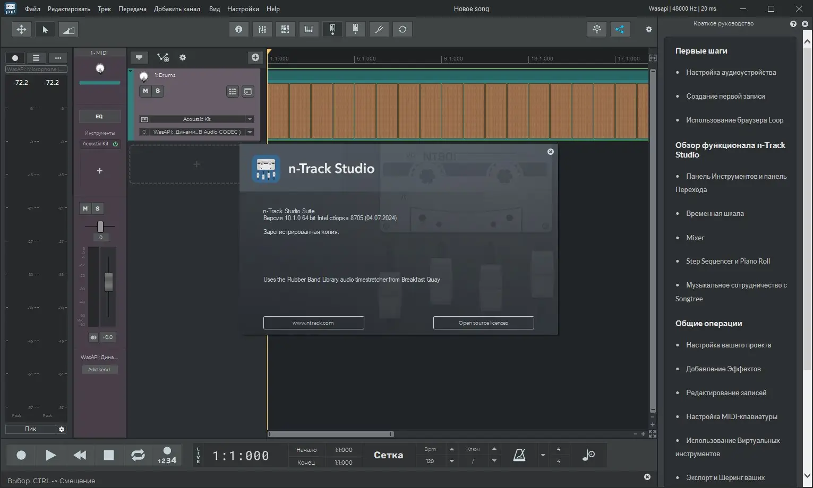
Task: Click the mixer icon in top toolbar
Action: [262, 30]
